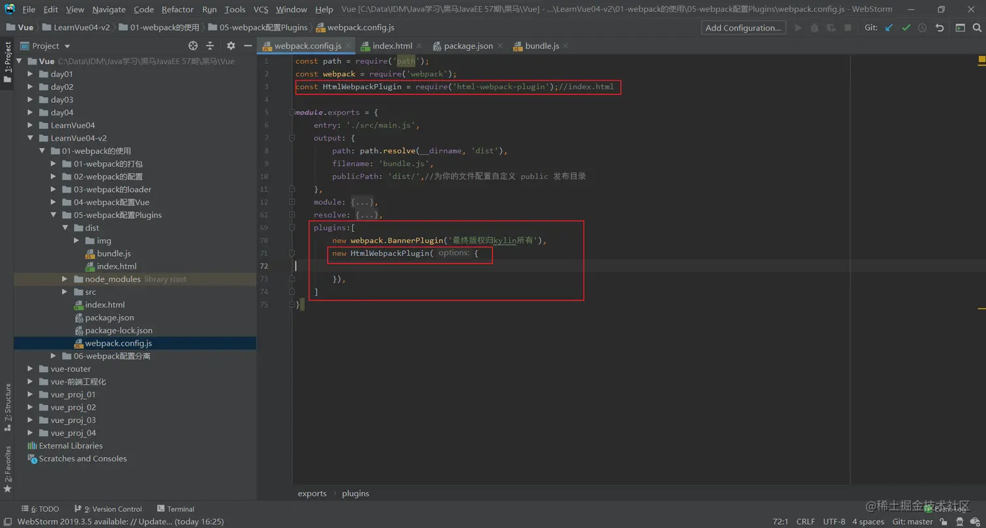Toggle the 7: Structure side tab
This screenshot has width=986, height=528.
click(x=7, y=408)
